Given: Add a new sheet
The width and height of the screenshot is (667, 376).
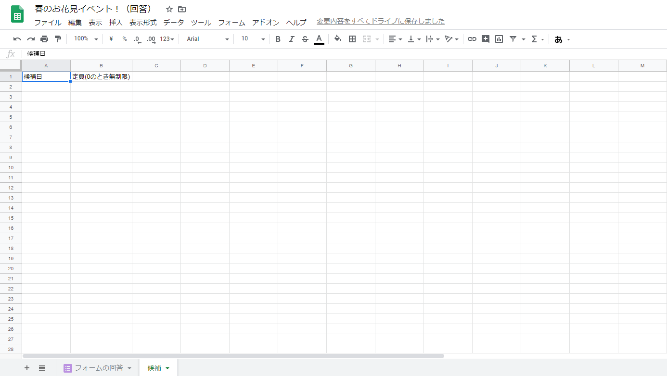Looking at the screenshot, I should pos(27,368).
